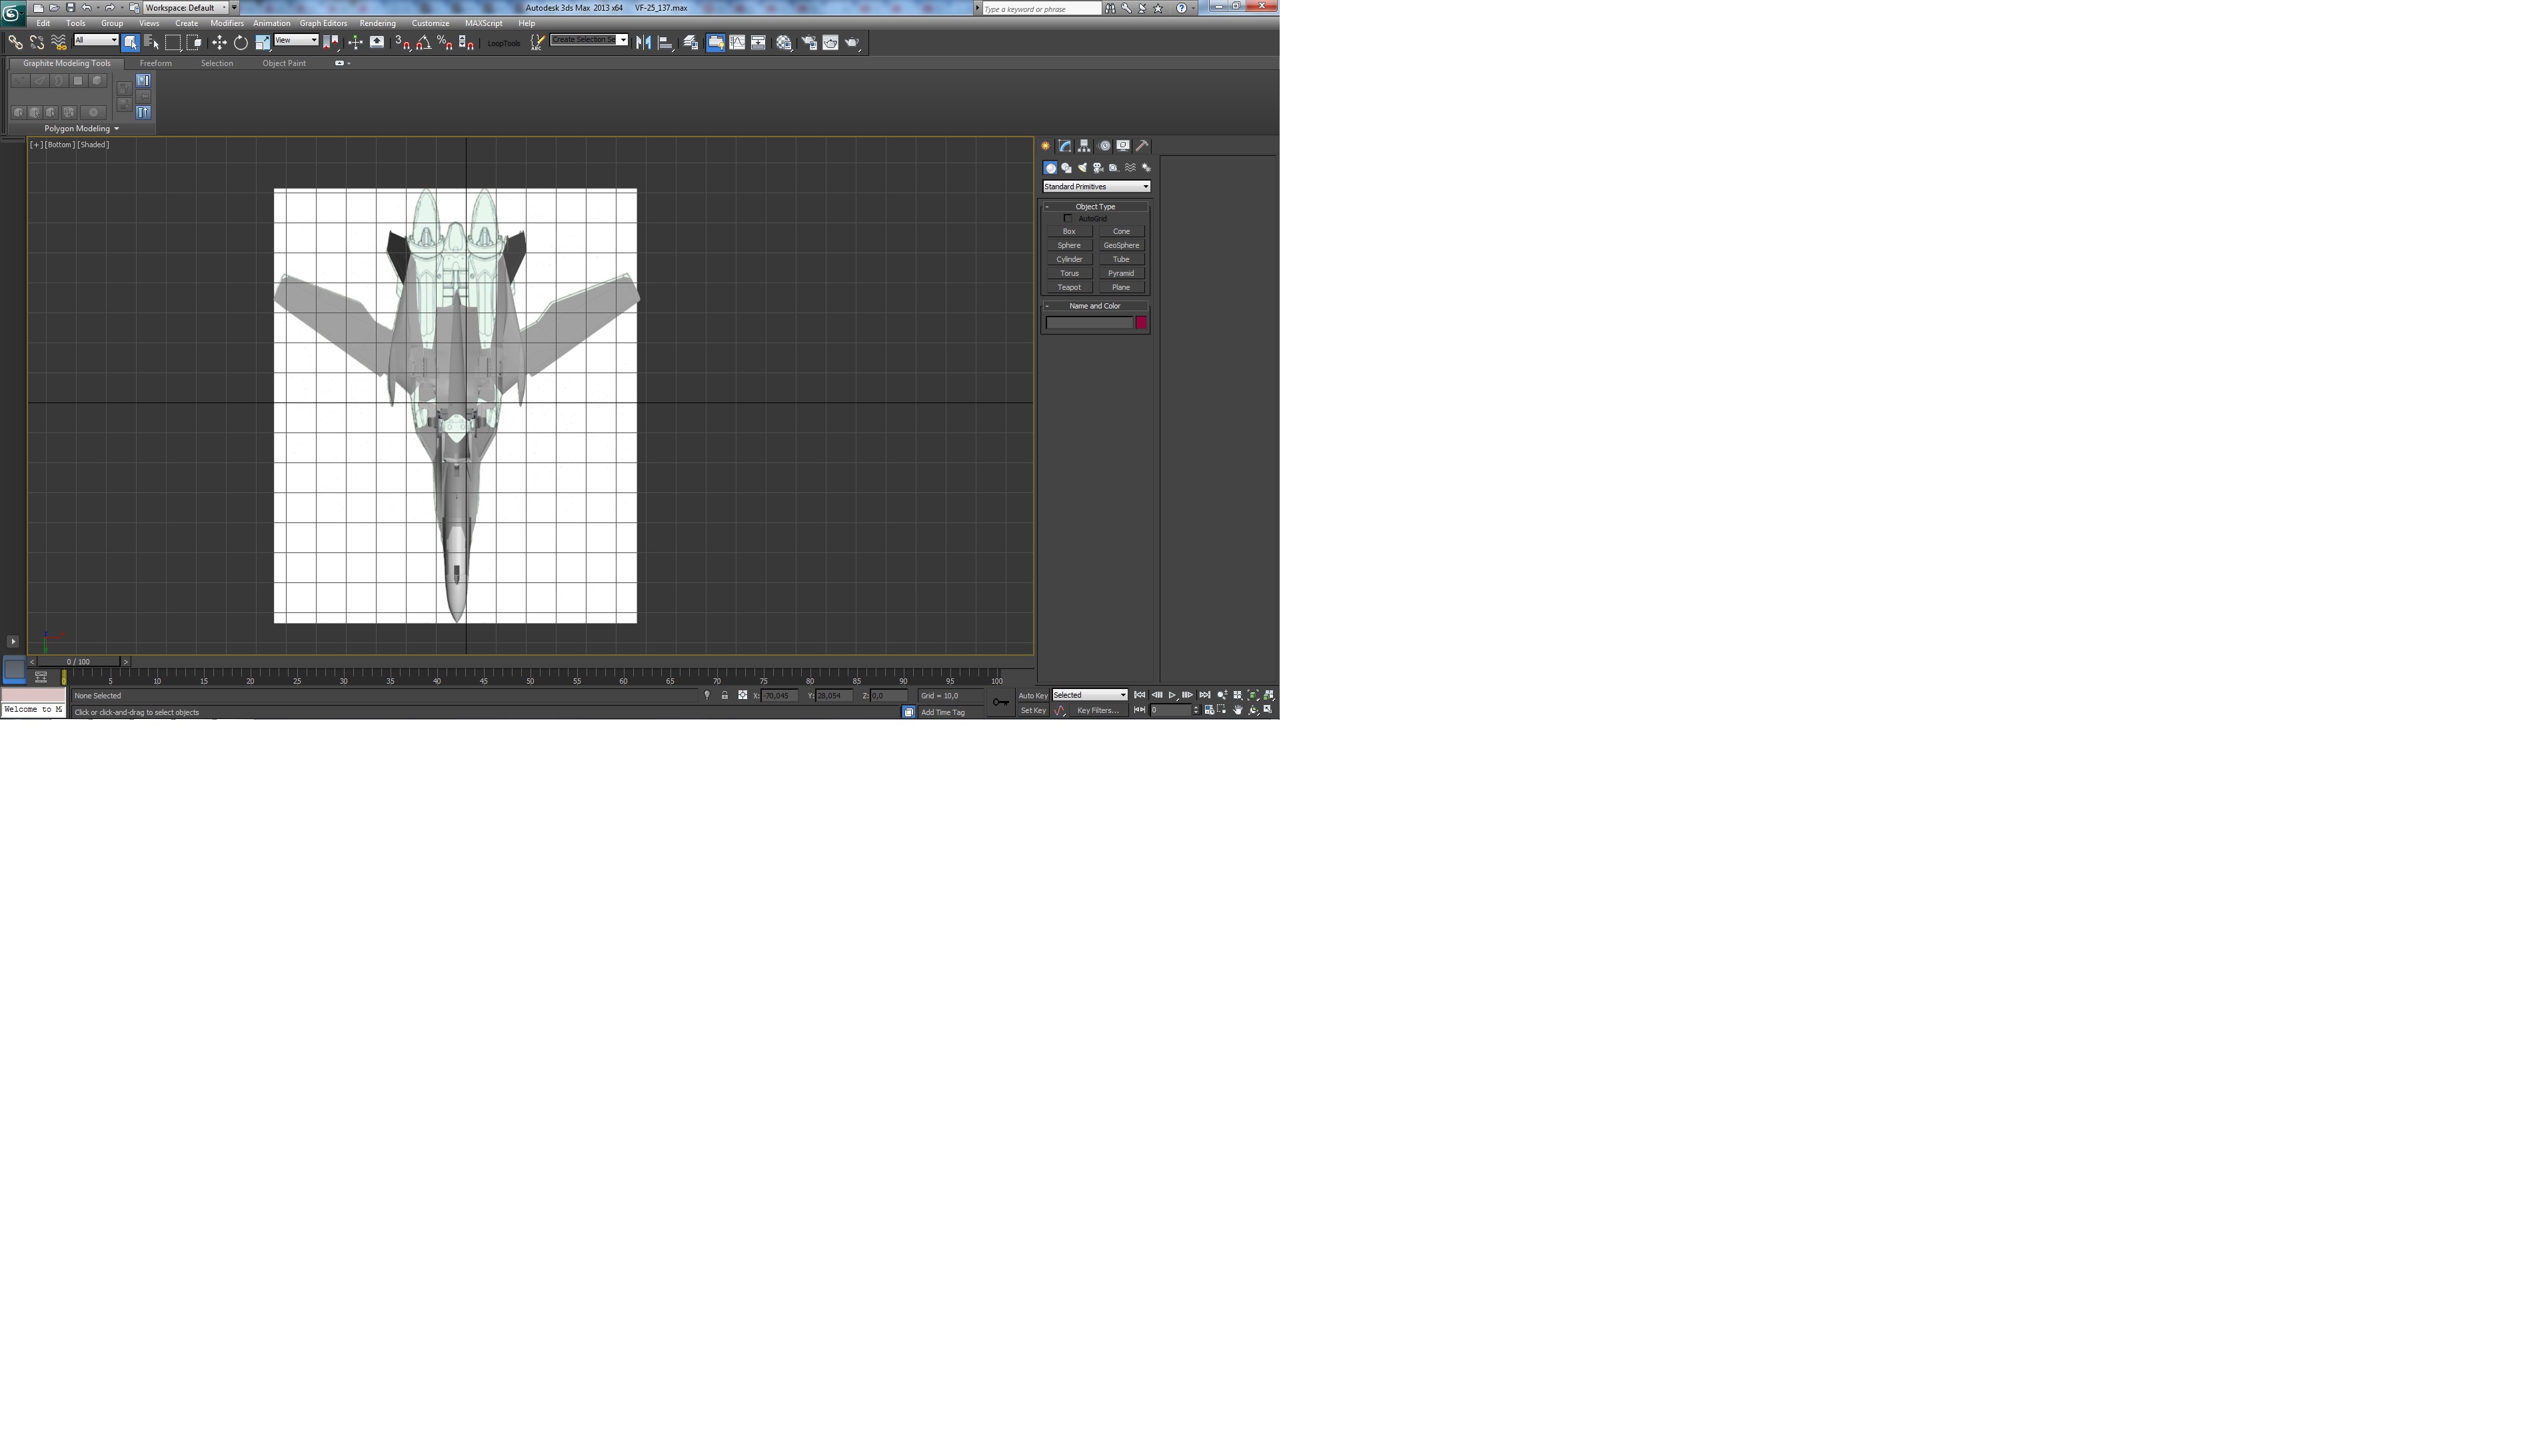Open the Modifiers menu

(227, 23)
